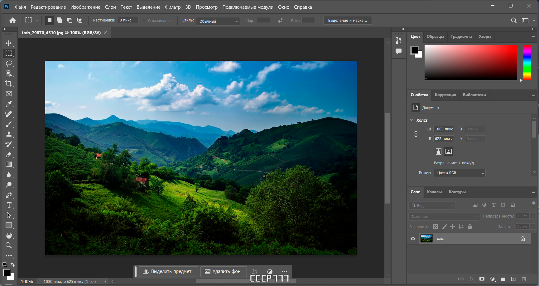Viewport: 539px width, 286px height.
Task: Open the Режим dropdown showing Цвета RGB
Action: (x=460, y=173)
